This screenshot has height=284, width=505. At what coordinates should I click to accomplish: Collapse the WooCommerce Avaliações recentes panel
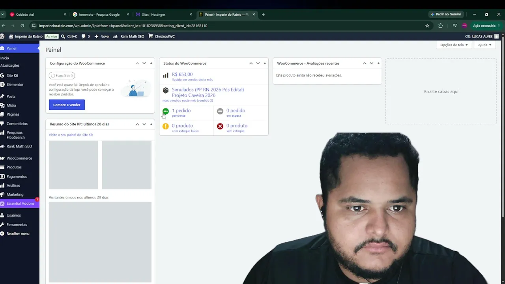[378, 63]
